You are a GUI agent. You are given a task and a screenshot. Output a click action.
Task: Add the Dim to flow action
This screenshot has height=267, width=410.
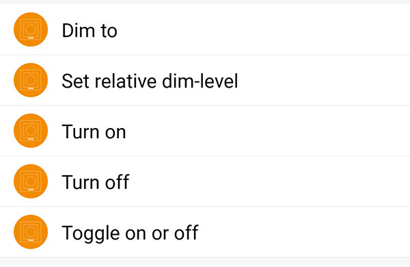click(205, 29)
